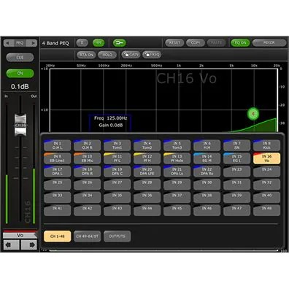Select the IN 8 Kick channel
Viewport: 289px width, 289px height.
266,145
